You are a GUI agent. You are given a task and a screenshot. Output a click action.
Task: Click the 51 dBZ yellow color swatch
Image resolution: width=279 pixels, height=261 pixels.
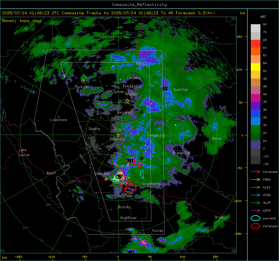coord(255,67)
